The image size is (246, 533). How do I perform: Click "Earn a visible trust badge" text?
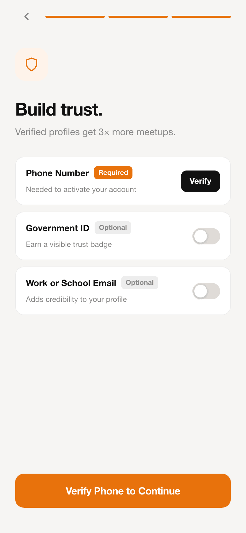69,244
